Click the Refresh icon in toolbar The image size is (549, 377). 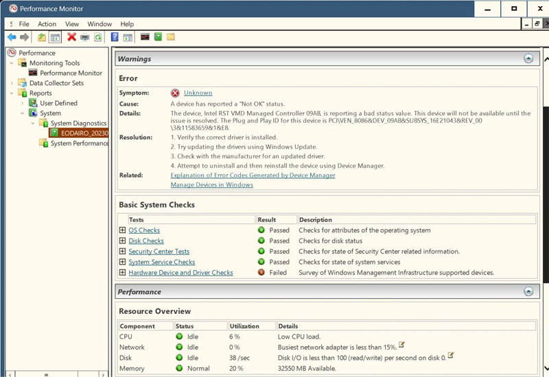click(98, 37)
